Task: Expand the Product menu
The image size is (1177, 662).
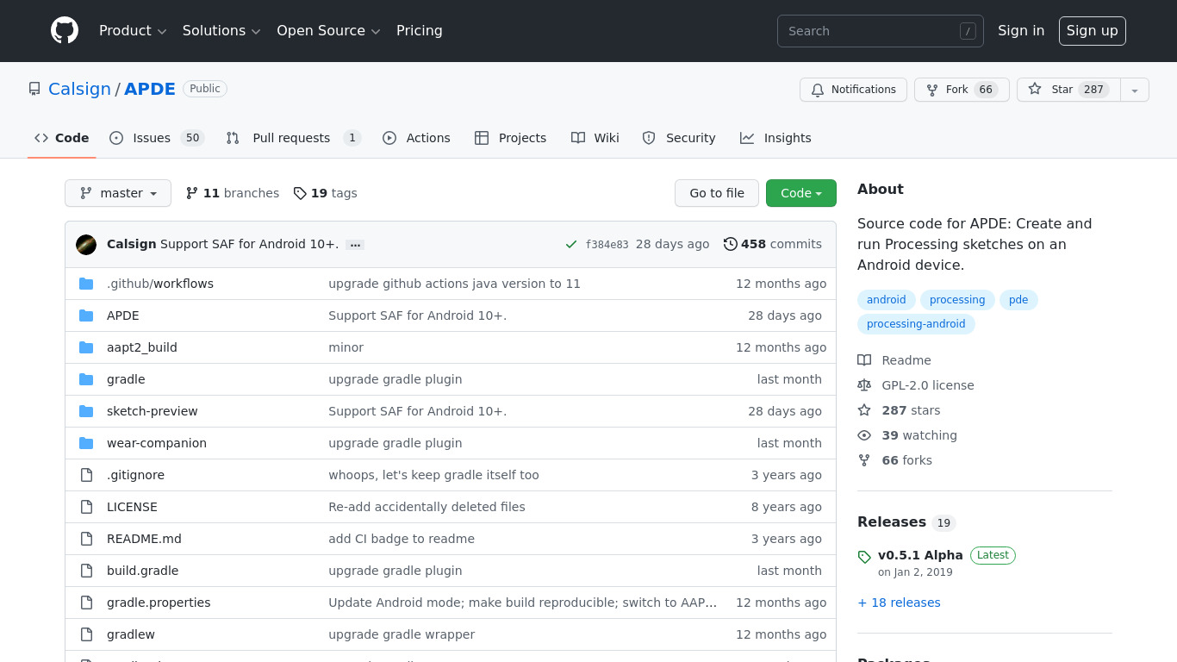Action: pos(133,30)
